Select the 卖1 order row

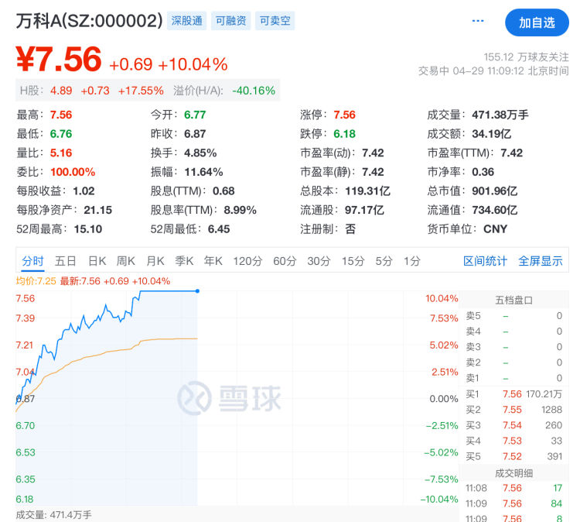click(x=513, y=378)
